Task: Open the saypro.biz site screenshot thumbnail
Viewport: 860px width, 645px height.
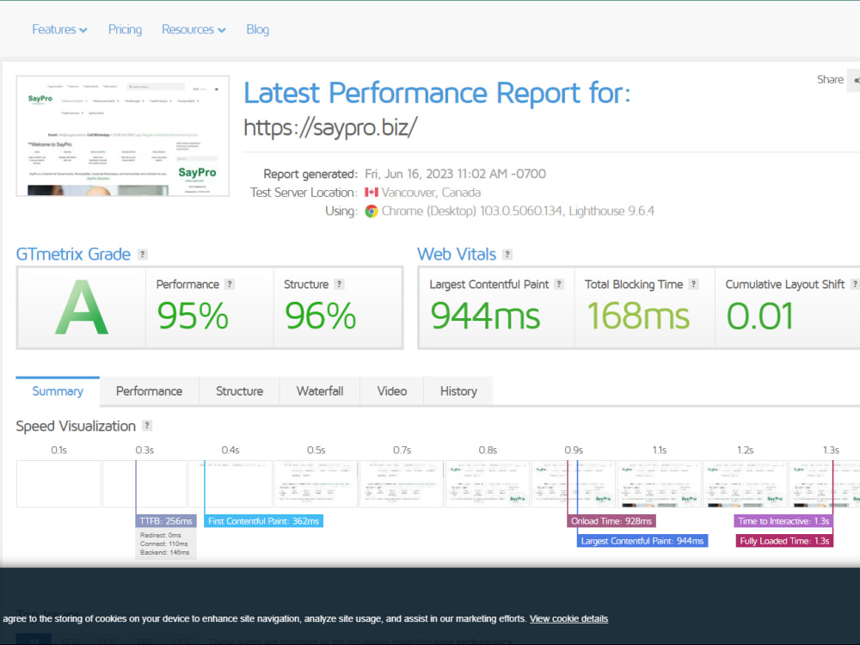Action: 123,136
